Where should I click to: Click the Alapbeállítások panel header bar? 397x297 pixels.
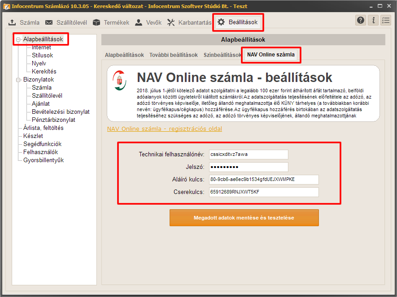point(243,40)
